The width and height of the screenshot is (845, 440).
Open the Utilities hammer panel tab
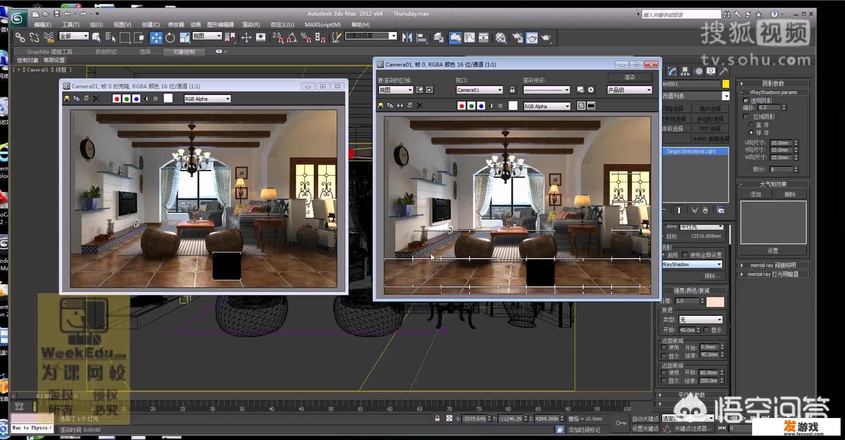coord(724,71)
